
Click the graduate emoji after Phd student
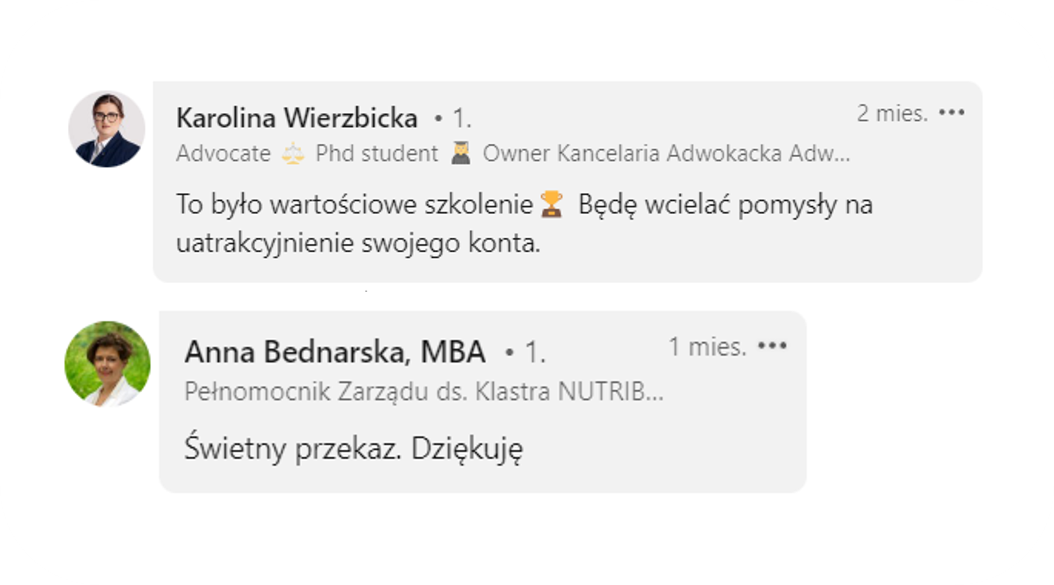coord(461,153)
